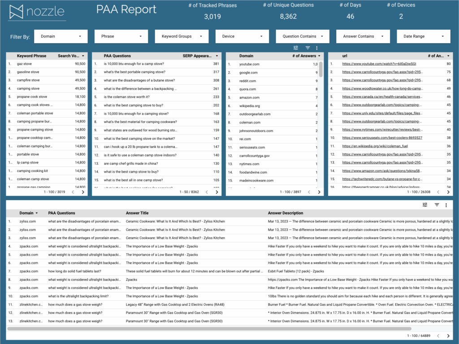This screenshot has width=459, height=344.
Task: Click the 3,019 Tracked Phrases scorecard
Action: tap(212, 11)
